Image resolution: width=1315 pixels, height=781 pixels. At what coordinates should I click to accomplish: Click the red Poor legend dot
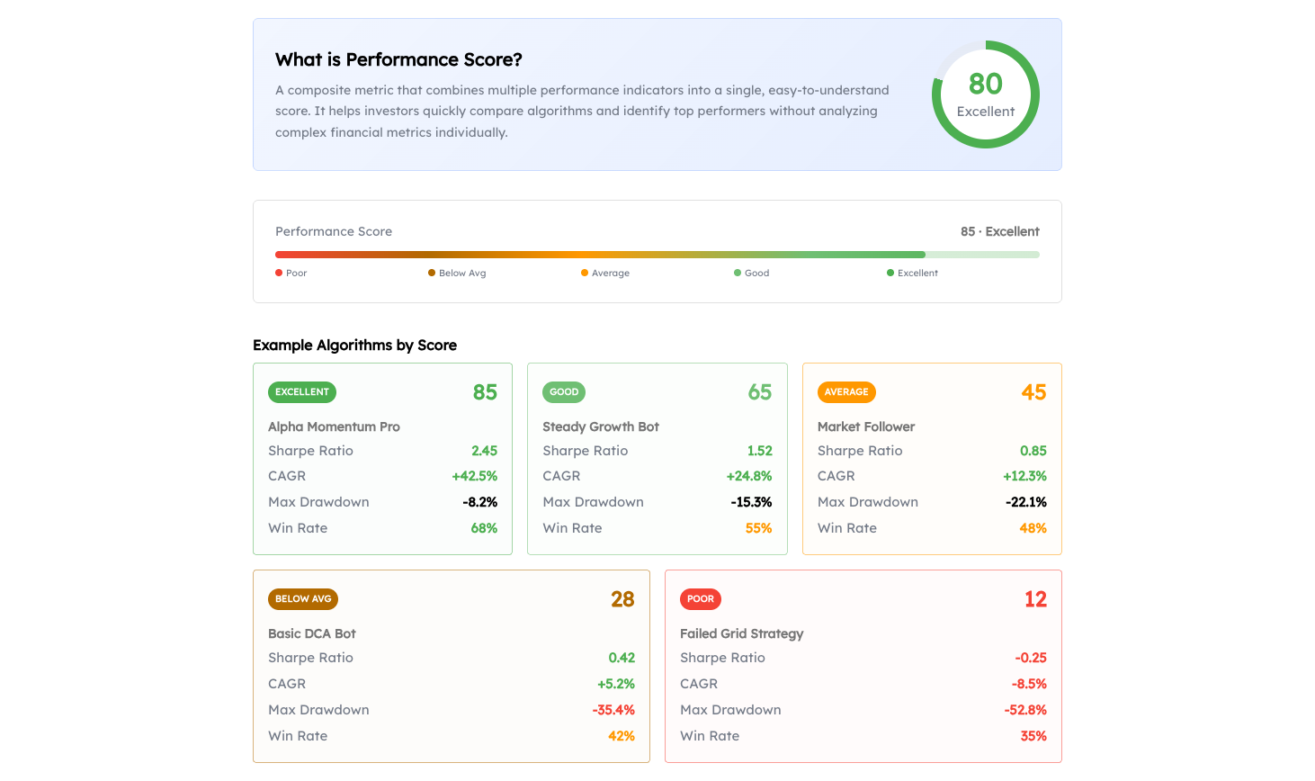[280, 273]
